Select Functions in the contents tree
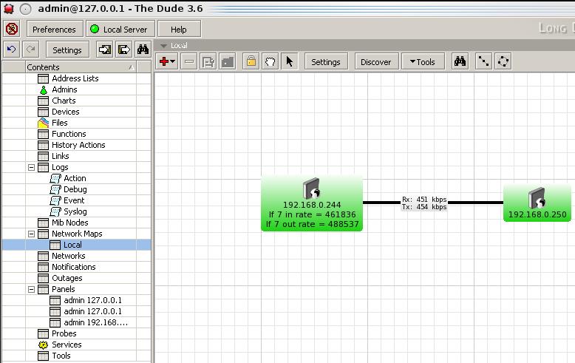Screen dimensions: 575x363 coord(69,134)
